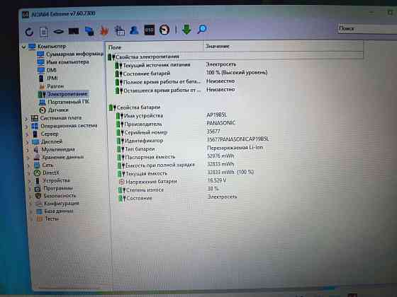Select База данных in the tree

59,211
